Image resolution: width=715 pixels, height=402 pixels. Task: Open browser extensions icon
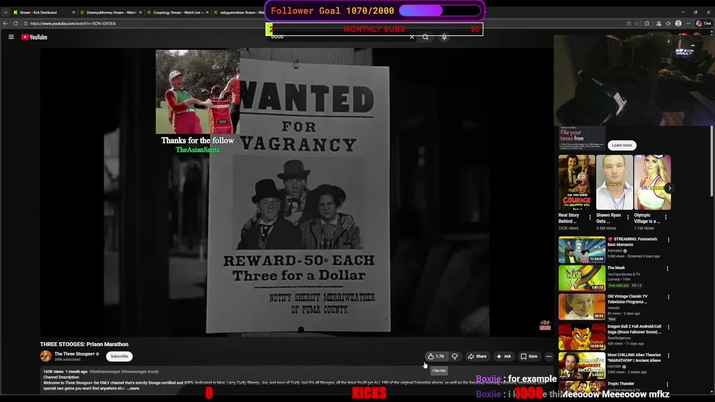click(647, 23)
